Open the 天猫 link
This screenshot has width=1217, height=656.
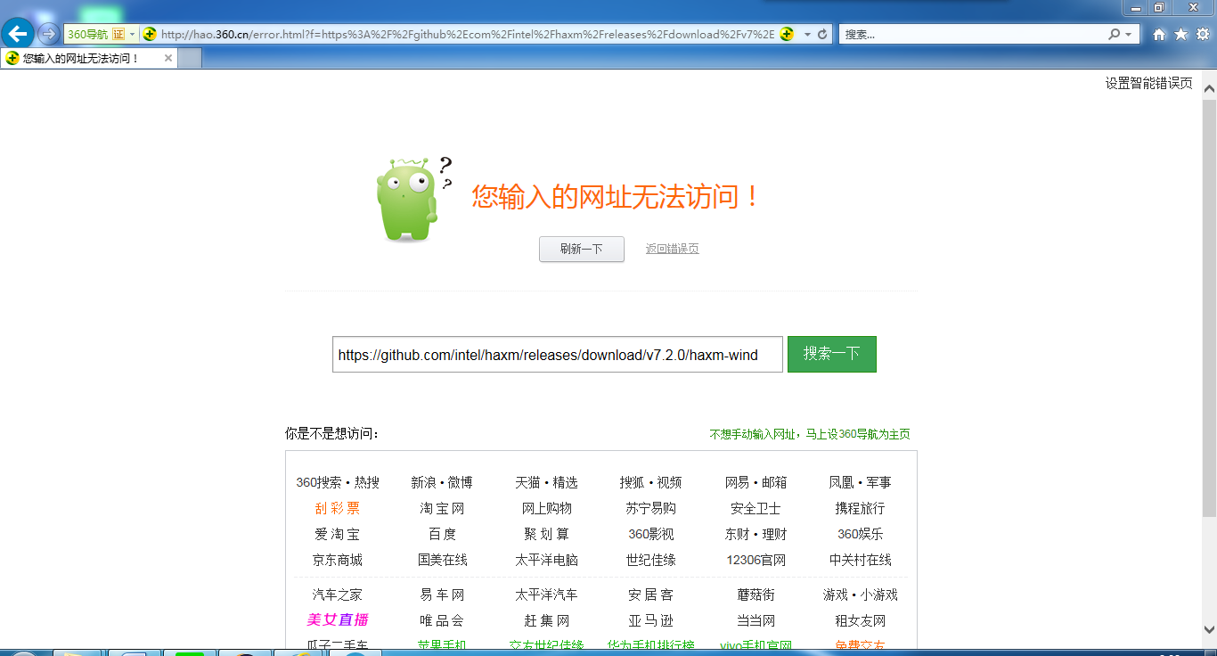[528, 482]
